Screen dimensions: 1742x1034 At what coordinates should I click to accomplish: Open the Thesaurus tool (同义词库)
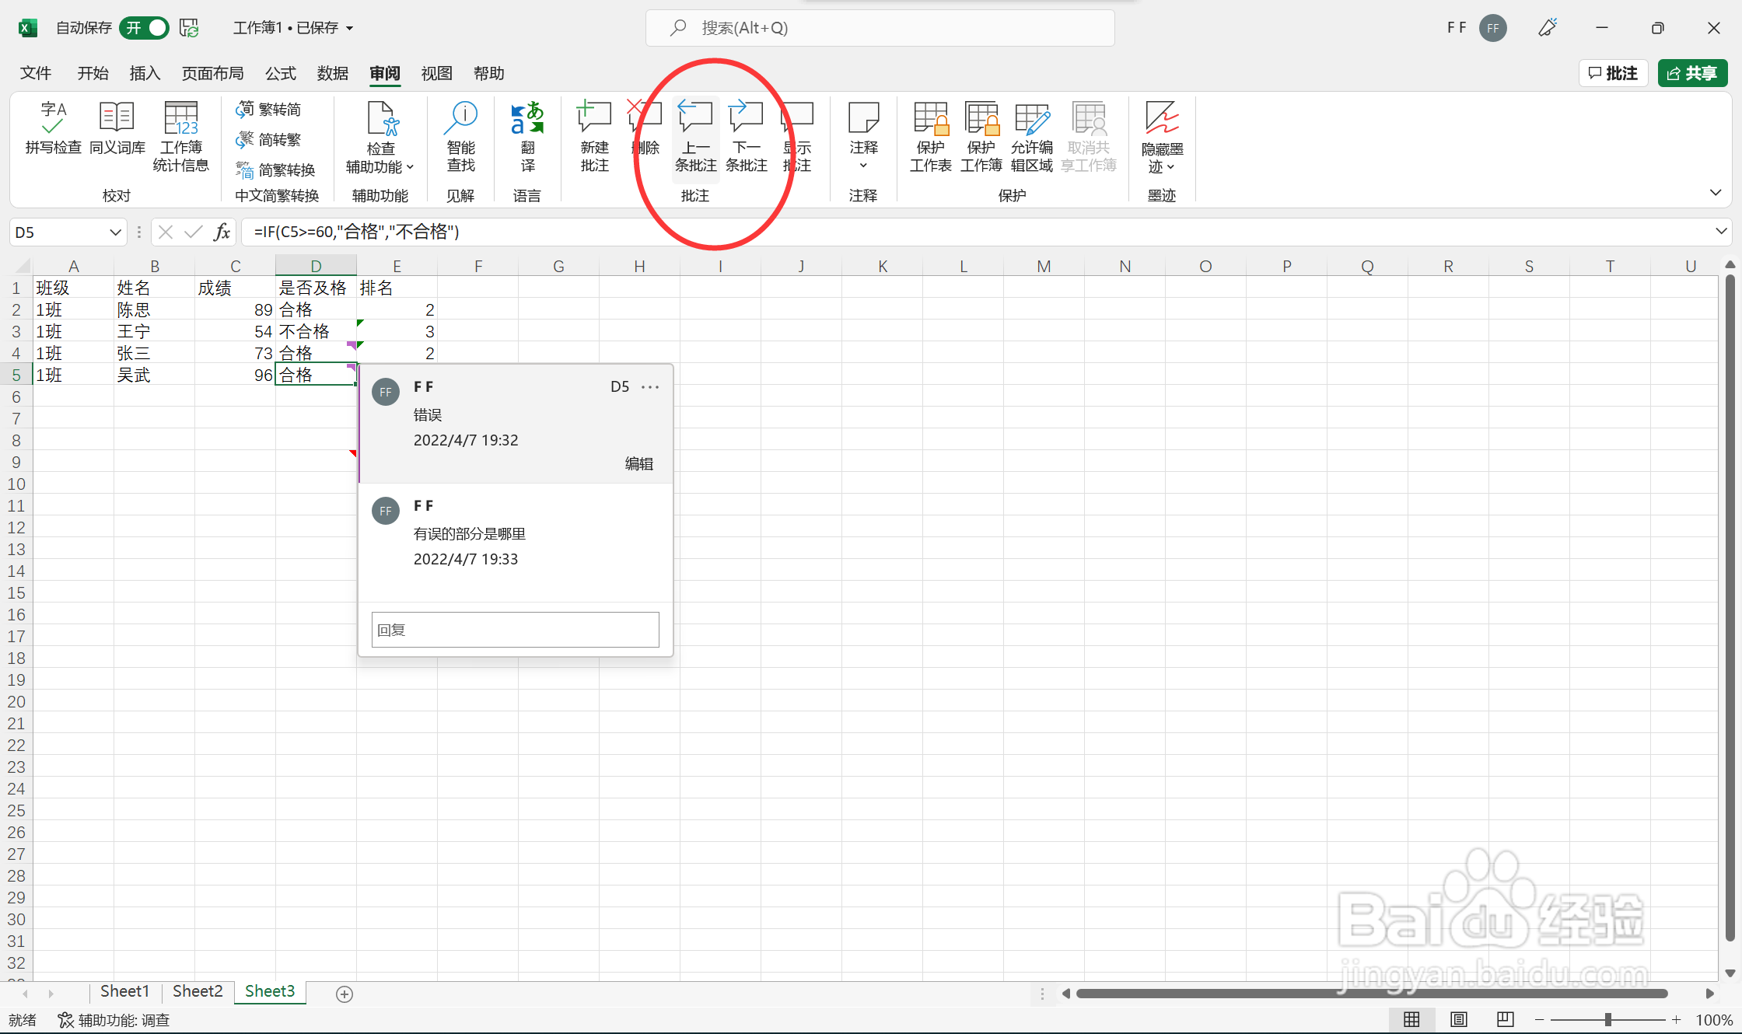(117, 127)
